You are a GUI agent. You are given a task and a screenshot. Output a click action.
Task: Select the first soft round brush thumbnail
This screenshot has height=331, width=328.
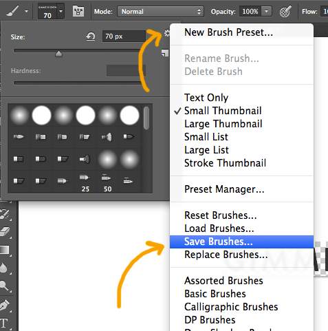coord(19,115)
